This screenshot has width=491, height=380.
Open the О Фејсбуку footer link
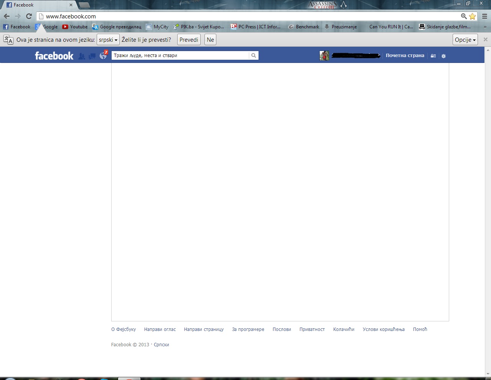click(124, 329)
